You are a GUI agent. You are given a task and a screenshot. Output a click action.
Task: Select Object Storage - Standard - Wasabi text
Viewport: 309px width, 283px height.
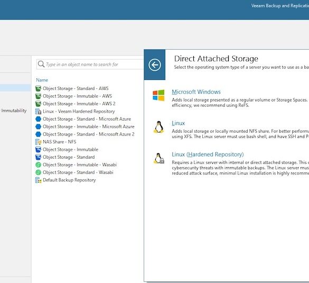coord(78,172)
